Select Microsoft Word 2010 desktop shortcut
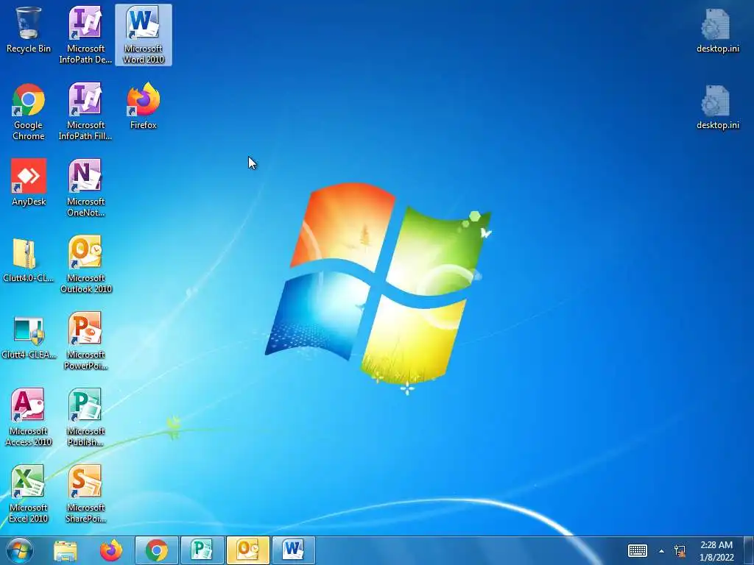754x565 pixels. (x=144, y=35)
